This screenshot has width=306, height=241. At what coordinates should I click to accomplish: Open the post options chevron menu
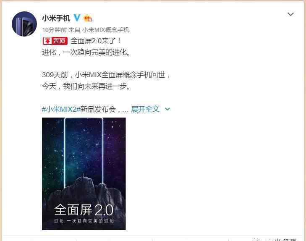click(290, 14)
